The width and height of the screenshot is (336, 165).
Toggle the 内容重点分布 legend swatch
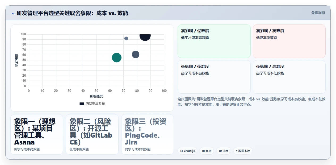(82, 104)
